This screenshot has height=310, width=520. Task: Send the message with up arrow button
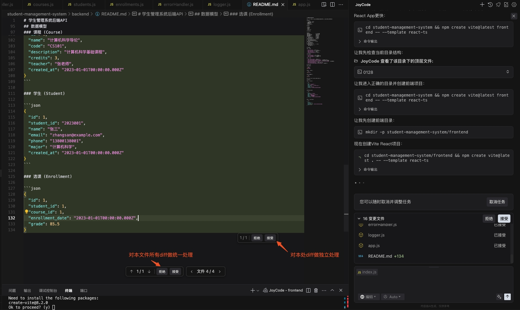pyautogui.click(x=507, y=297)
